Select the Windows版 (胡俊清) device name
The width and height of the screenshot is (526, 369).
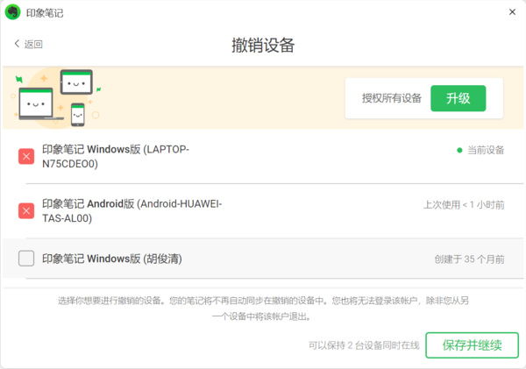[112, 259]
